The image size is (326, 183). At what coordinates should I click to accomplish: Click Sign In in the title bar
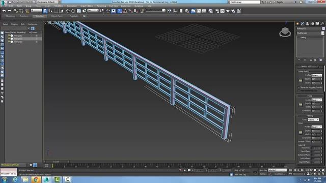(280, 2)
